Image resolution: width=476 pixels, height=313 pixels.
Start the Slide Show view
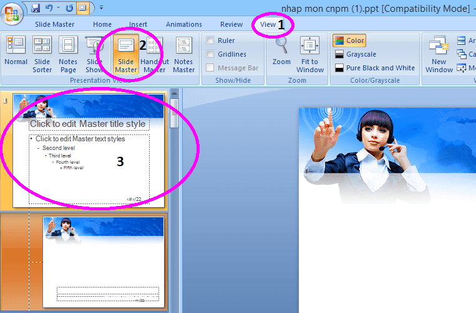[94, 55]
